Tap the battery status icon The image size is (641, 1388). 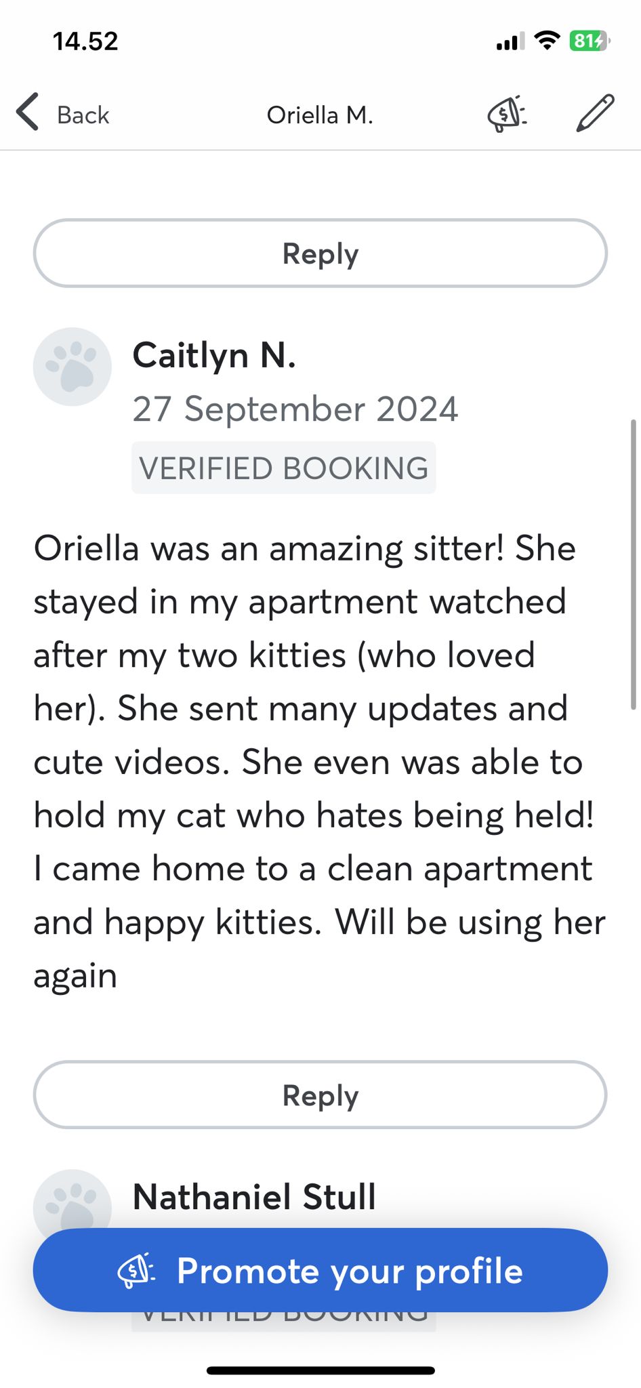click(589, 41)
